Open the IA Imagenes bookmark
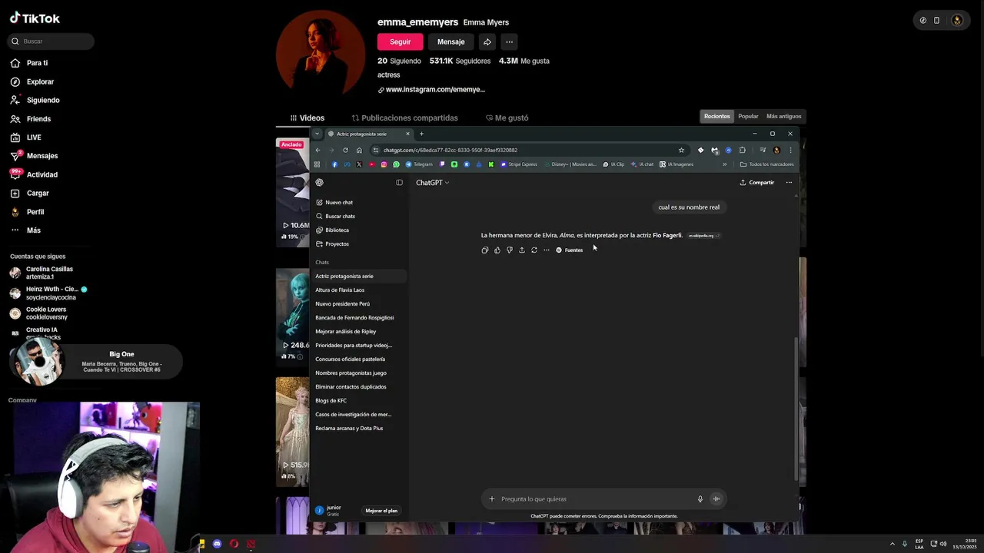 coord(676,164)
